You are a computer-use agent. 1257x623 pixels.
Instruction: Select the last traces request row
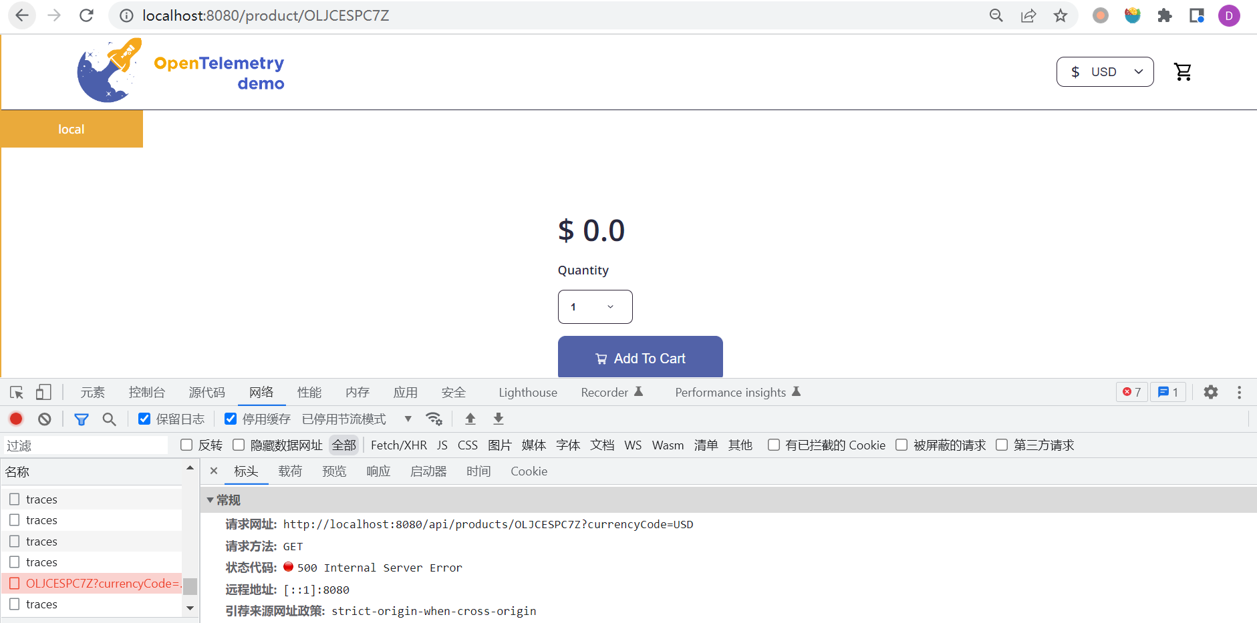(92, 604)
